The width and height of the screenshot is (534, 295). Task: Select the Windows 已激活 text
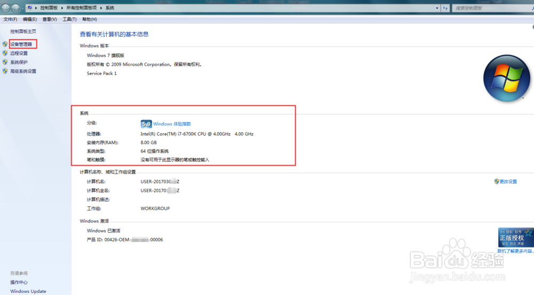pyautogui.click(x=104, y=231)
